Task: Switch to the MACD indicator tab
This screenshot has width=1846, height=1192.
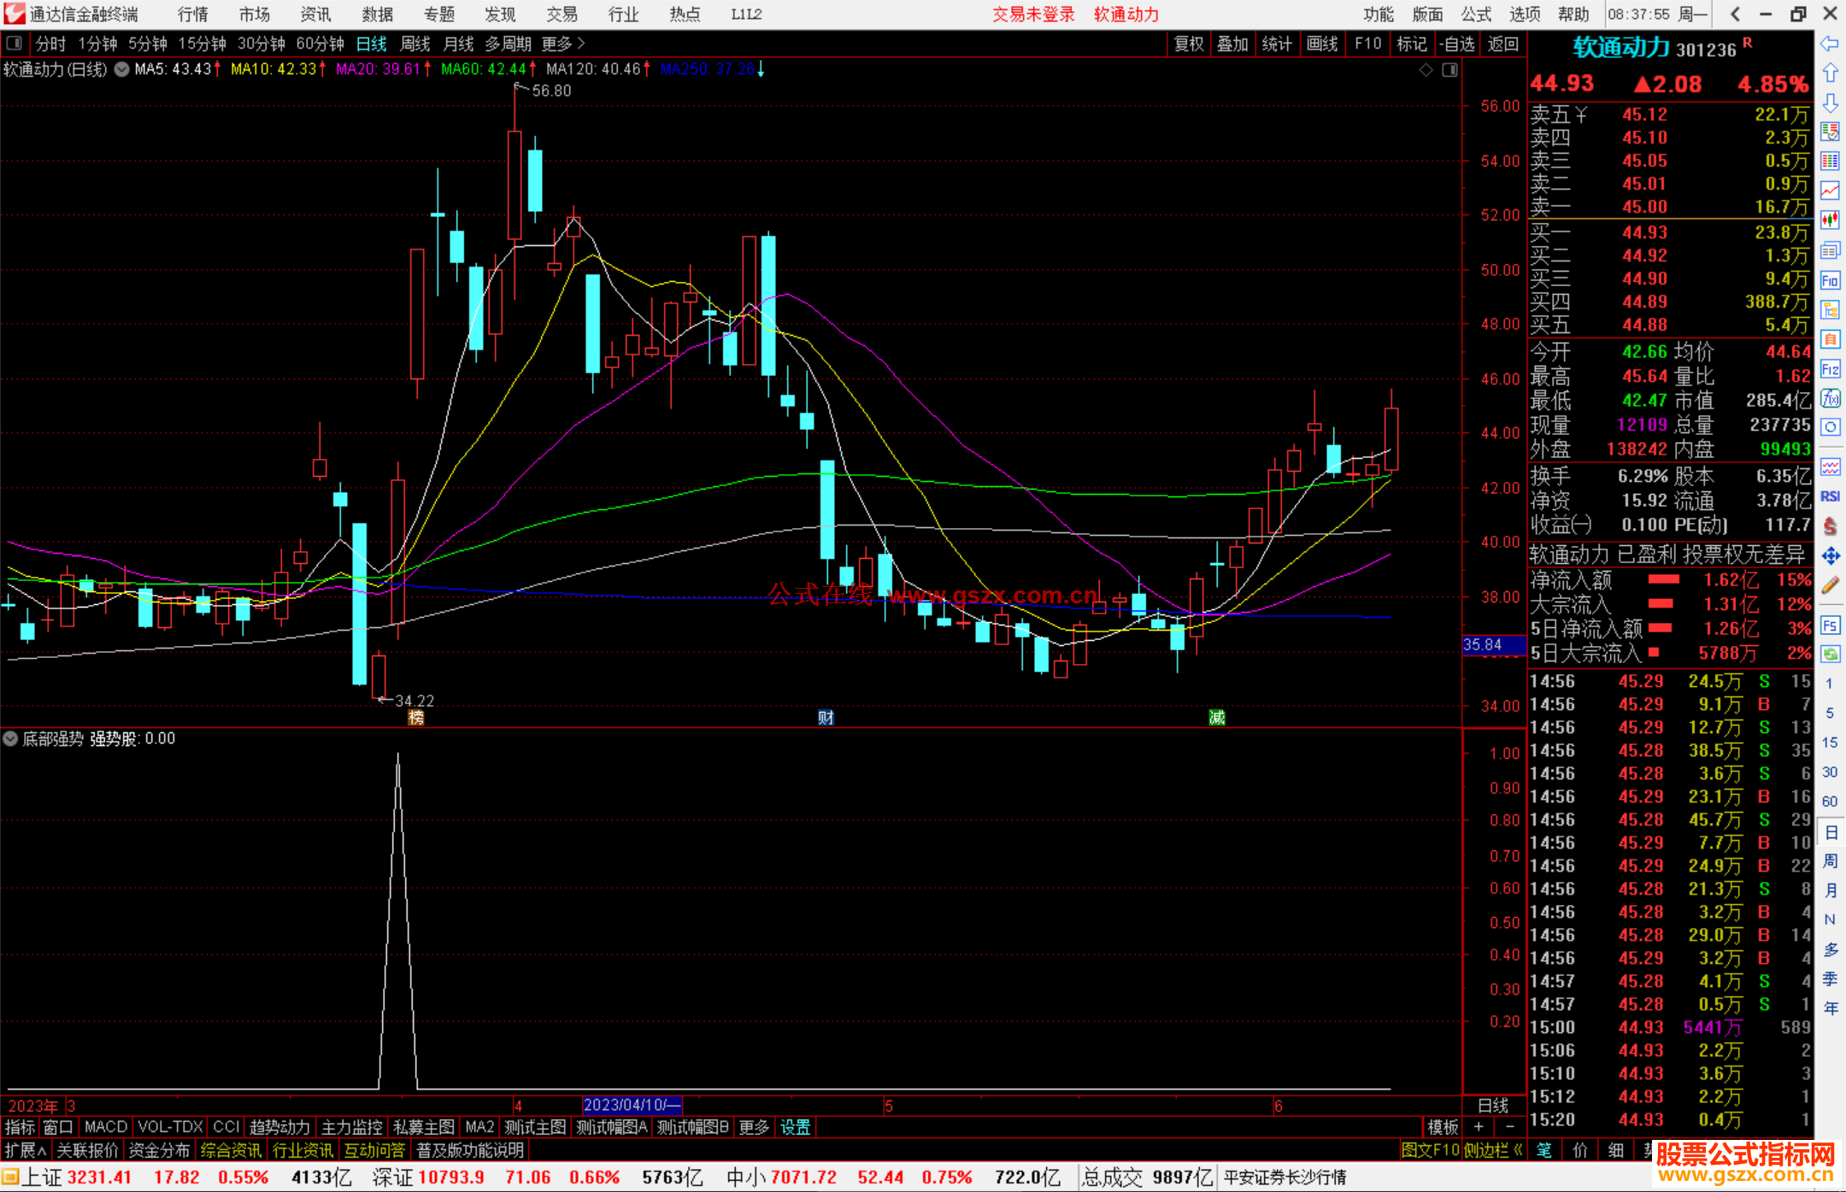Action: [x=105, y=1127]
